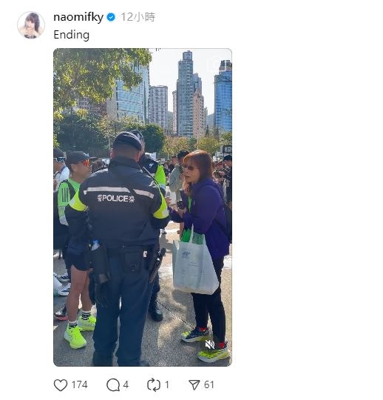The height and width of the screenshot is (400, 383).
Task: Click the white tote bag in the video
Action: (x=194, y=265)
